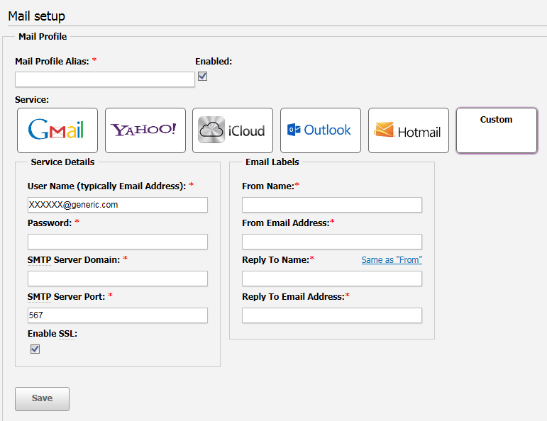The height and width of the screenshot is (421, 547).
Task: Click the User Name input field
Action: click(x=118, y=205)
